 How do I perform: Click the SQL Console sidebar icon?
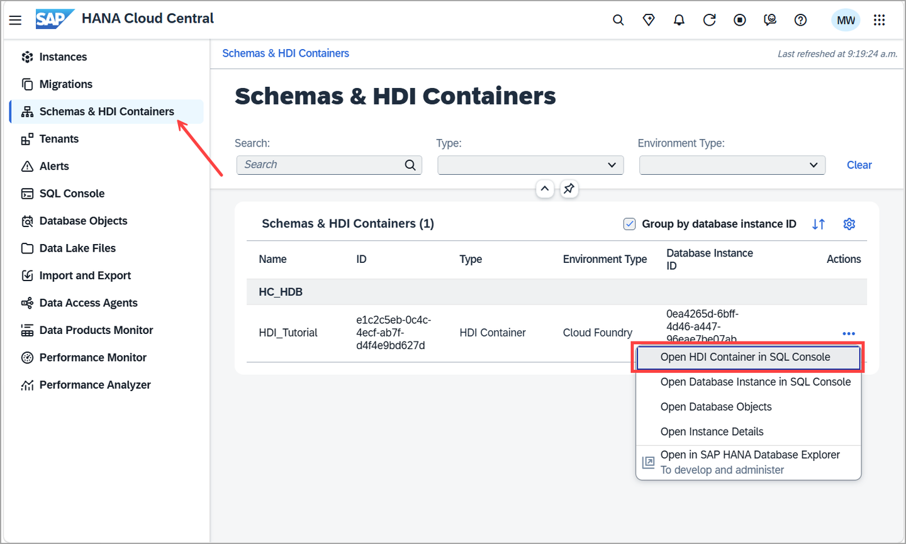point(27,194)
